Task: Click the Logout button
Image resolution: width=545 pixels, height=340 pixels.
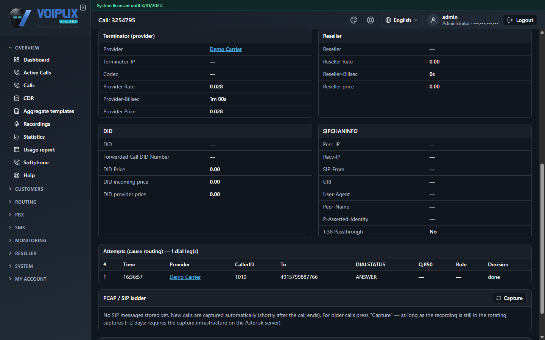Action: pos(520,20)
